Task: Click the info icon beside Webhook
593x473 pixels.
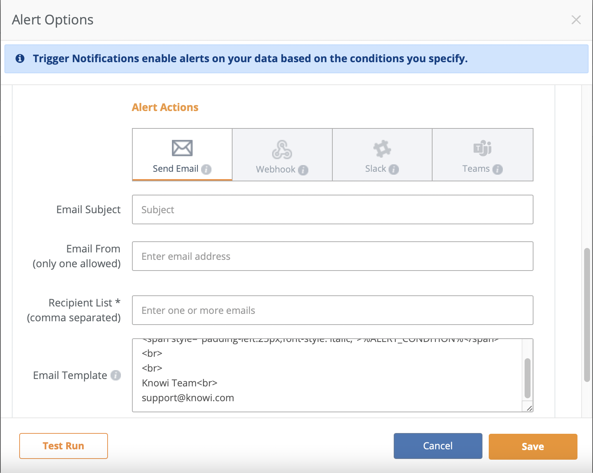Action: point(303,171)
